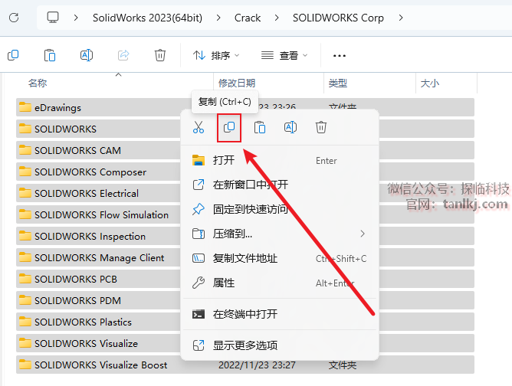This screenshot has width=512, height=386.
Task: Select 打开 in context menu
Action: [280, 160]
